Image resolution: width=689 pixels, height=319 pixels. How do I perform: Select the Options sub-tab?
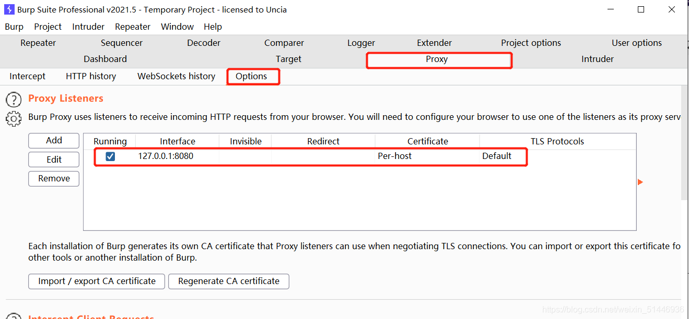(x=251, y=76)
